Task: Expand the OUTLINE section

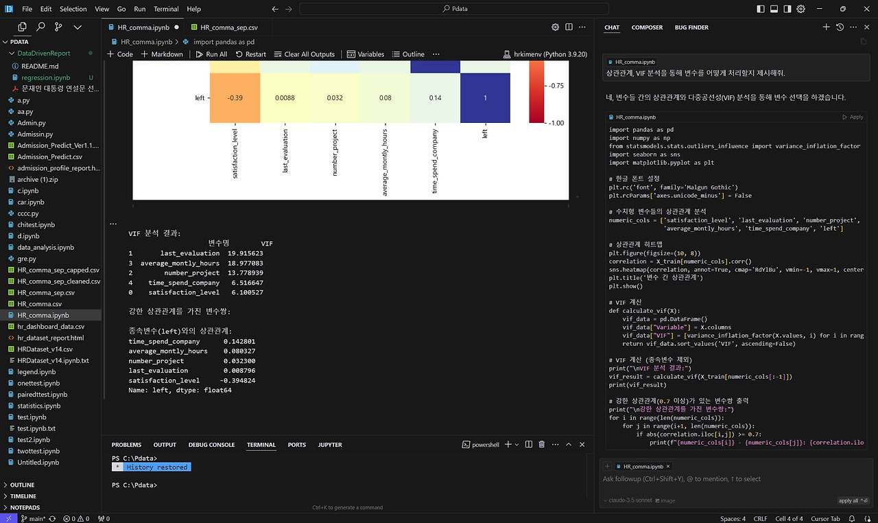Action: click(23, 485)
